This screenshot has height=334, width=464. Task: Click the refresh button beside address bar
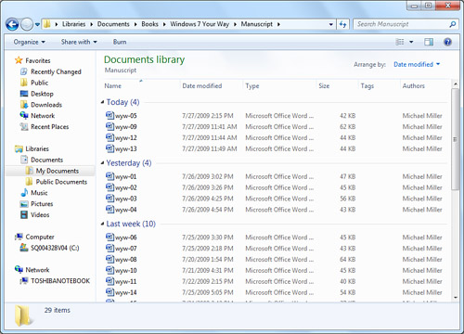coord(342,24)
